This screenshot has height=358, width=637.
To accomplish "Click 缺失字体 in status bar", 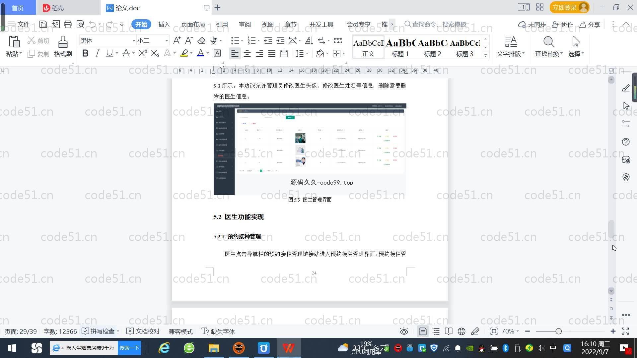I will (x=218, y=331).
